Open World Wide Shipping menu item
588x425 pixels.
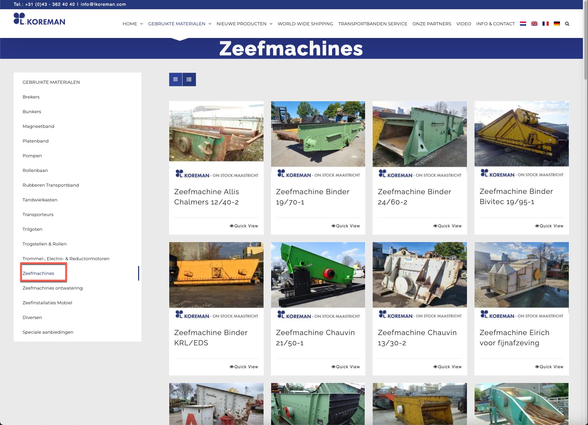coord(305,24)
